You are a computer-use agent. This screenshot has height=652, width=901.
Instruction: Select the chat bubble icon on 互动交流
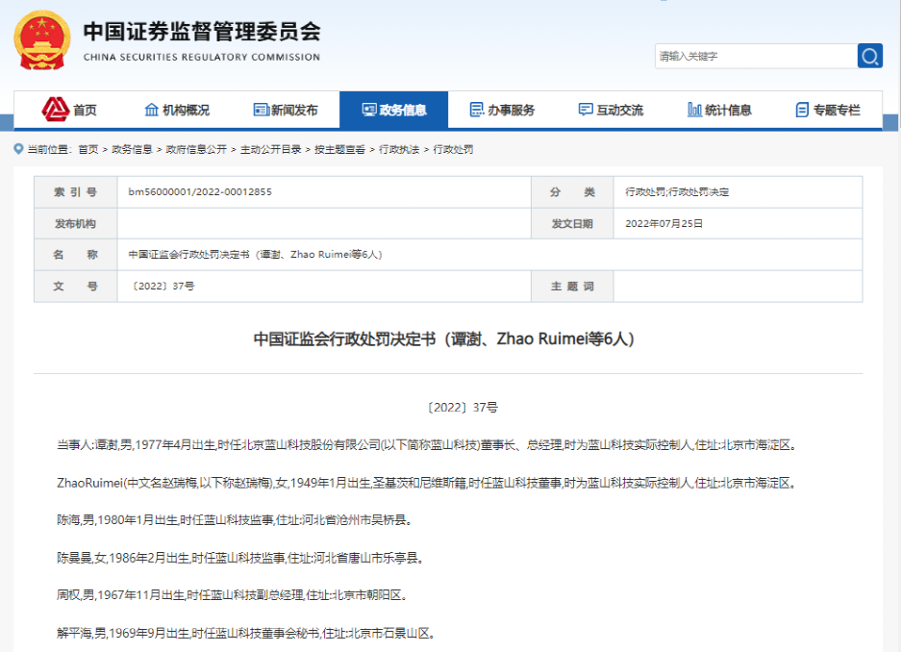tap(584, 109)
